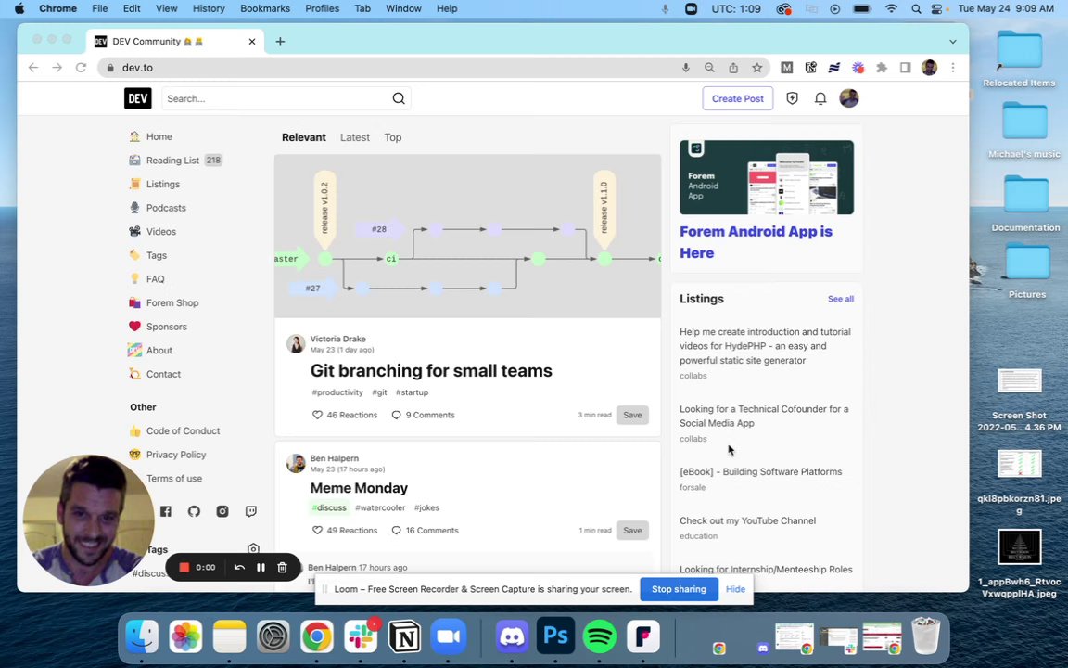Click the heart icon for 46 Reactions
1068x668 pixels.
tap(317, 415)
